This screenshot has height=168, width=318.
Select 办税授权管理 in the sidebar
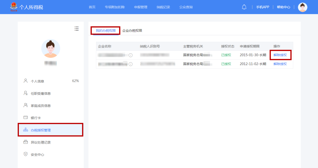[x=41, y=130]
